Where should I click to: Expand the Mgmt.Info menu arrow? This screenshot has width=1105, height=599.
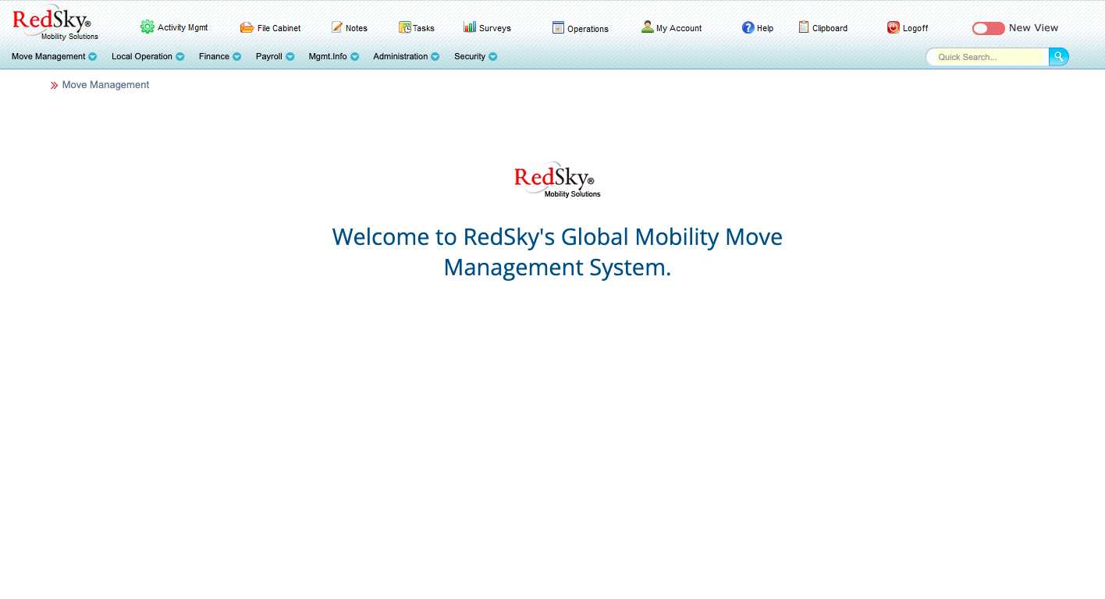(x=355, y=57)
